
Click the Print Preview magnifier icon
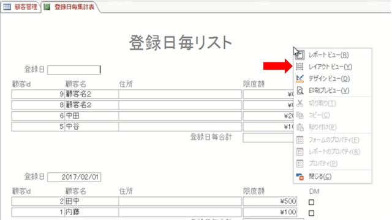pos(300,90)
